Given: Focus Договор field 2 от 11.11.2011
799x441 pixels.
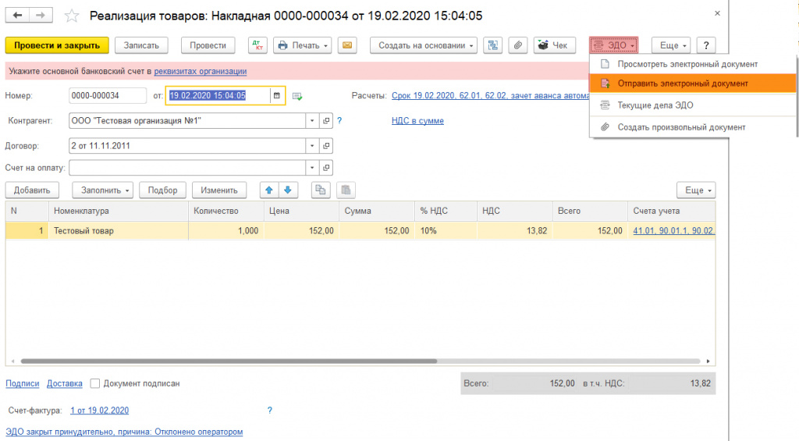Looking at the screenshot, I should pos(187,146).
